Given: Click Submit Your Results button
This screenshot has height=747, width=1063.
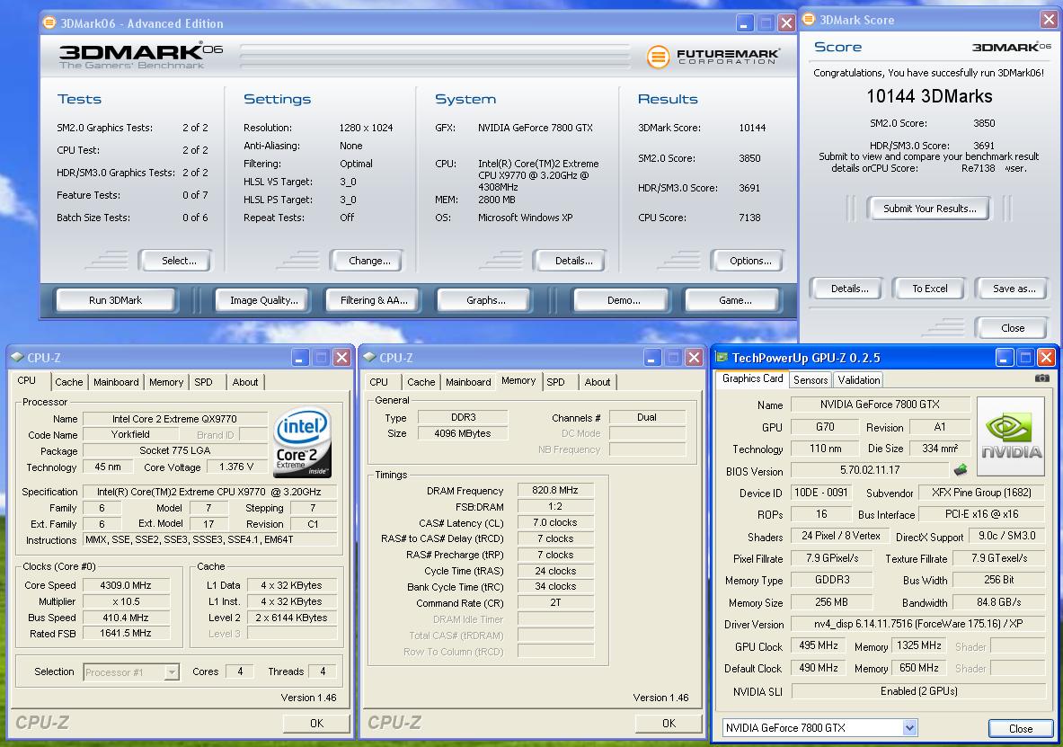Looking at the screenshot, I should (x=929, y=209).
